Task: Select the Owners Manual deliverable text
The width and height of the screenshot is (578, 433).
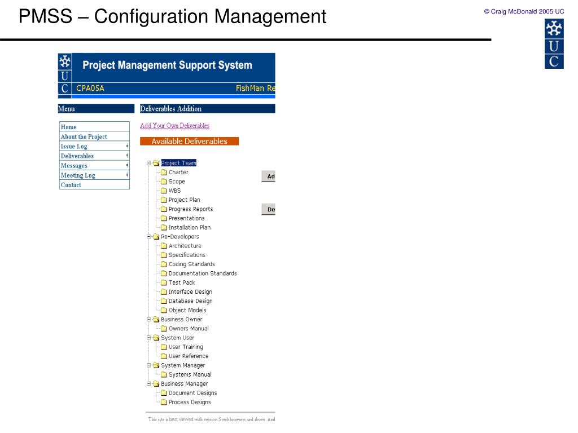Action: (x=189, y=329)
